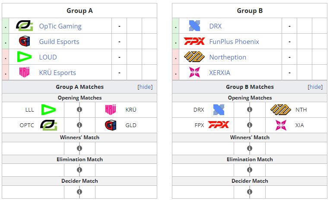Click the Northeption logo in Group B standings
The height and width of the screenshot is (200, 330).
coord(194,57)
